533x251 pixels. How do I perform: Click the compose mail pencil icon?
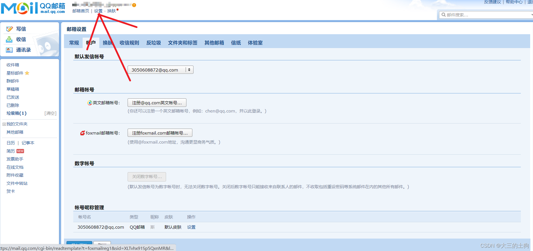click(x=10, y=29)
